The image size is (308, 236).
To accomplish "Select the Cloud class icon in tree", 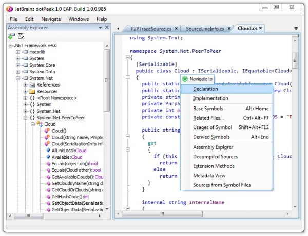I will (x=40, y=124).
